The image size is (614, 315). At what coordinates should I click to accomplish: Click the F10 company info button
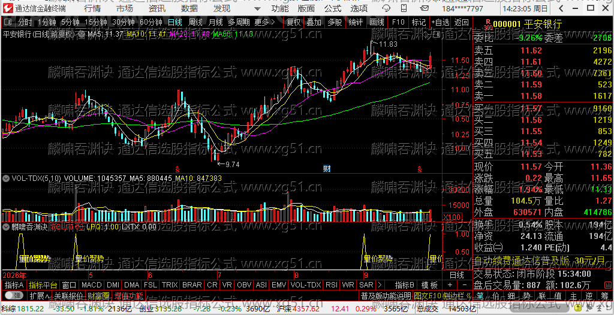click(x=398, y=22)
